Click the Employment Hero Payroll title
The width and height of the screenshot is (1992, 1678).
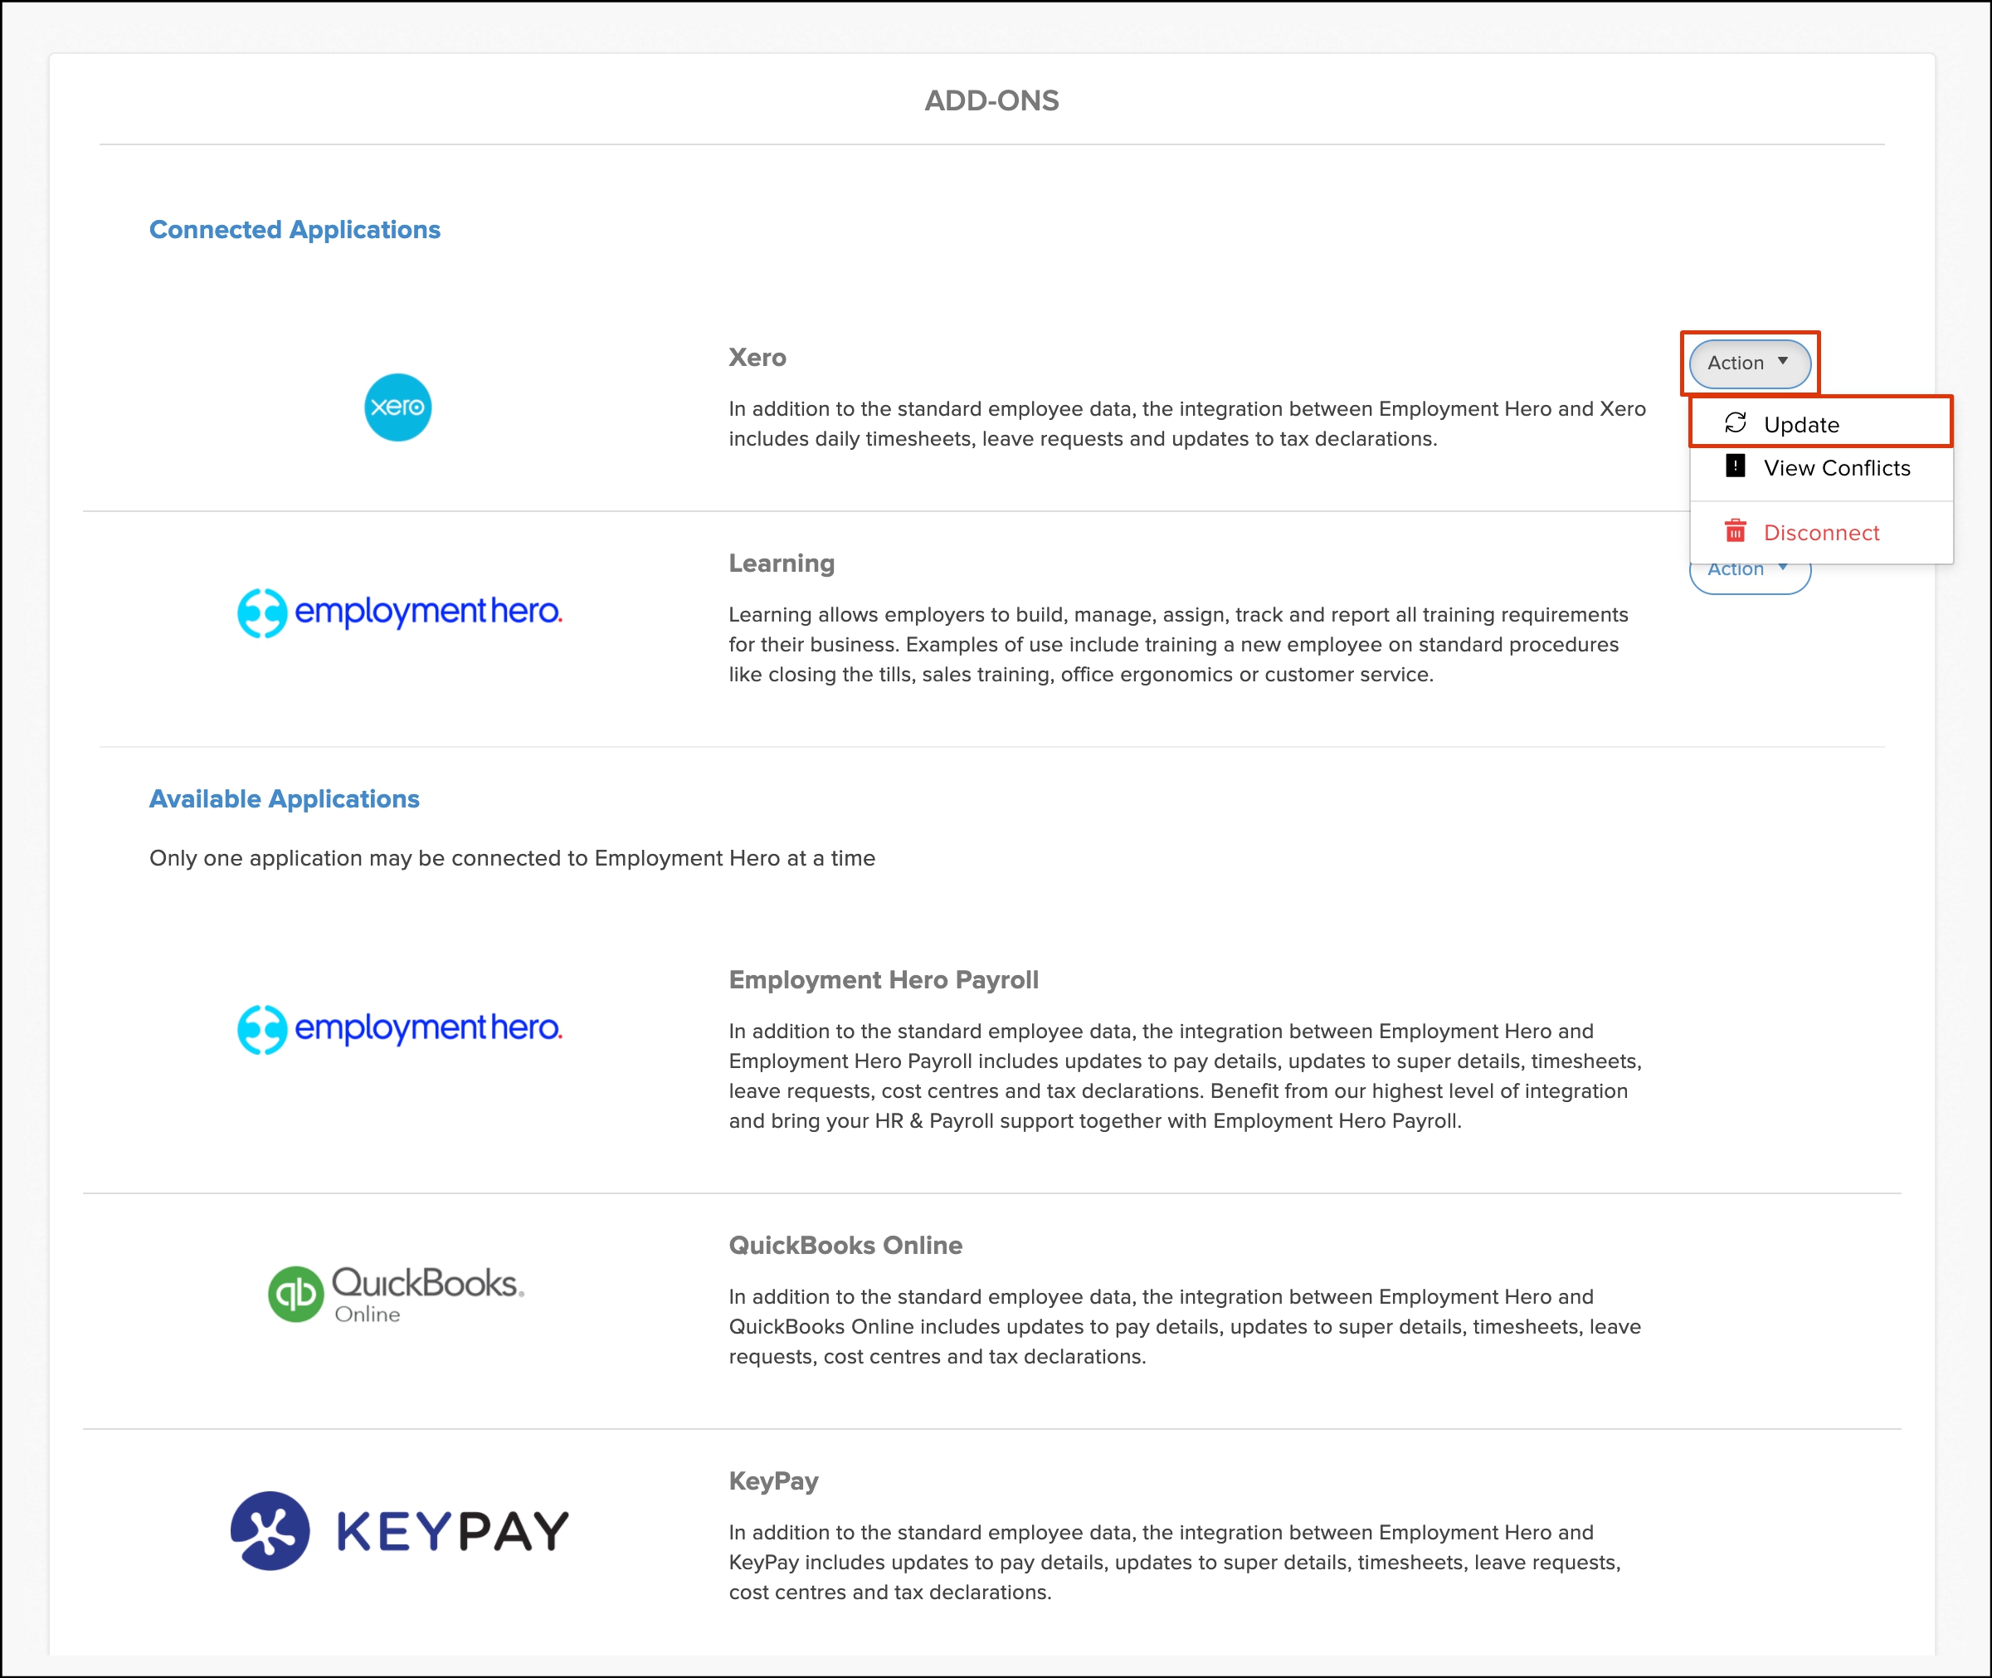(x=884, y=980)
